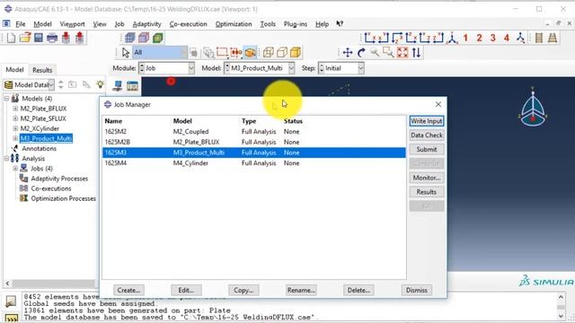Click the Create... button
The image size is (575, 323).
tap(128, 290)
